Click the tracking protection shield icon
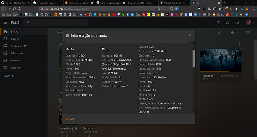Screen dimensions: 257x137 42,9
